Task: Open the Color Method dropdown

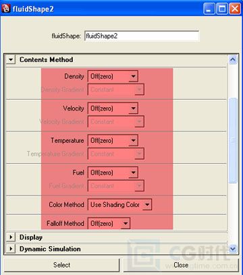Action: pyautogui.click(x=119, y=205)
